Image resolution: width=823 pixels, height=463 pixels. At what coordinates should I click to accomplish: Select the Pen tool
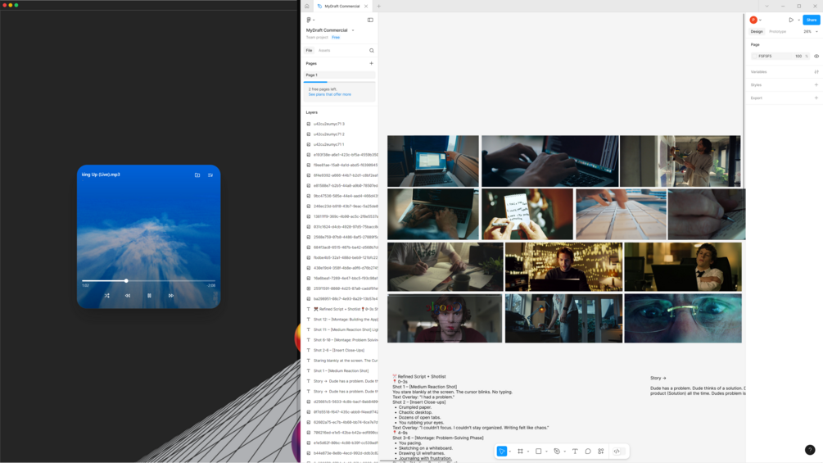[557, 451]
